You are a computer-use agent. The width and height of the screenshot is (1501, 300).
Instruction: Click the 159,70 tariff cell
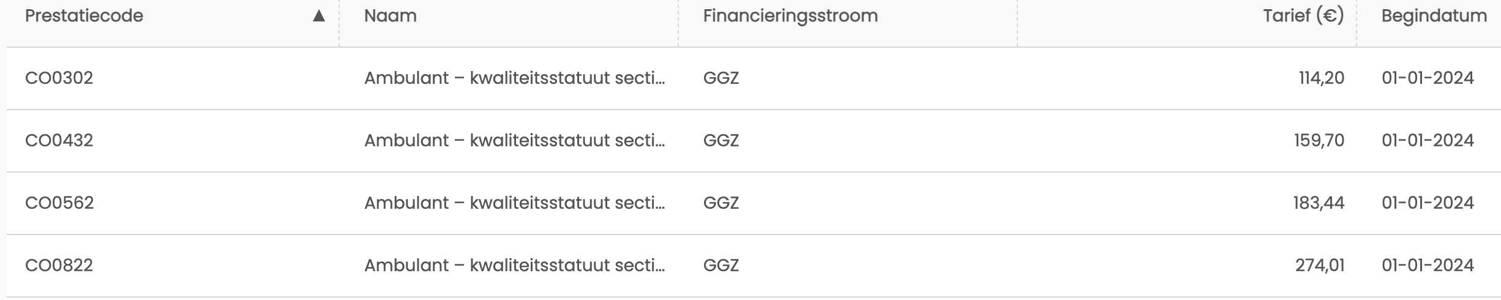coord(1319,141)
